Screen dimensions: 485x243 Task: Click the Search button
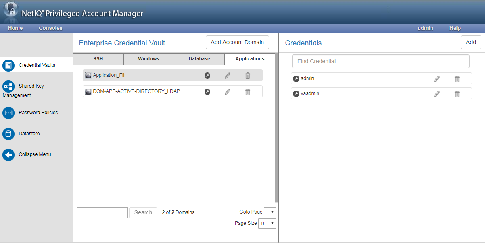click(143, 212)
